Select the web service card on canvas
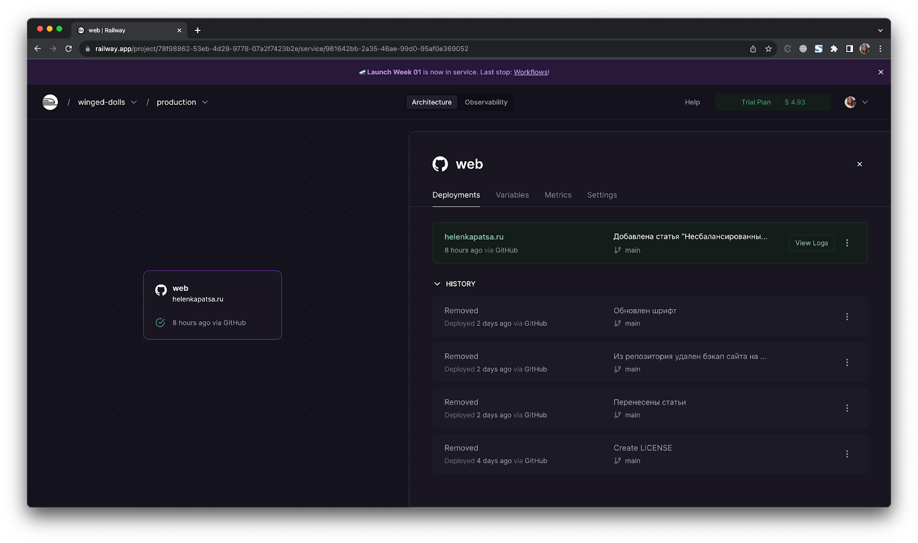 (x=212, y=305)
